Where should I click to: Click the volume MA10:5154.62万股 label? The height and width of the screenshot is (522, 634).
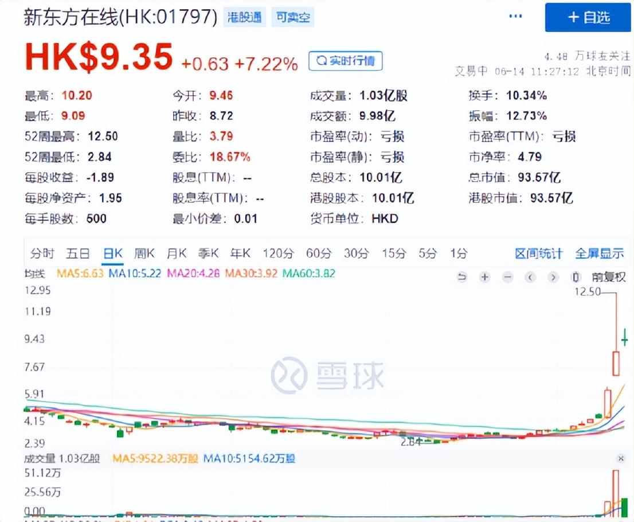point(249,458)
